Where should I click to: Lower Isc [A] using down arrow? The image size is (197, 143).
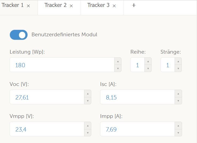click(x=178, y=101)
